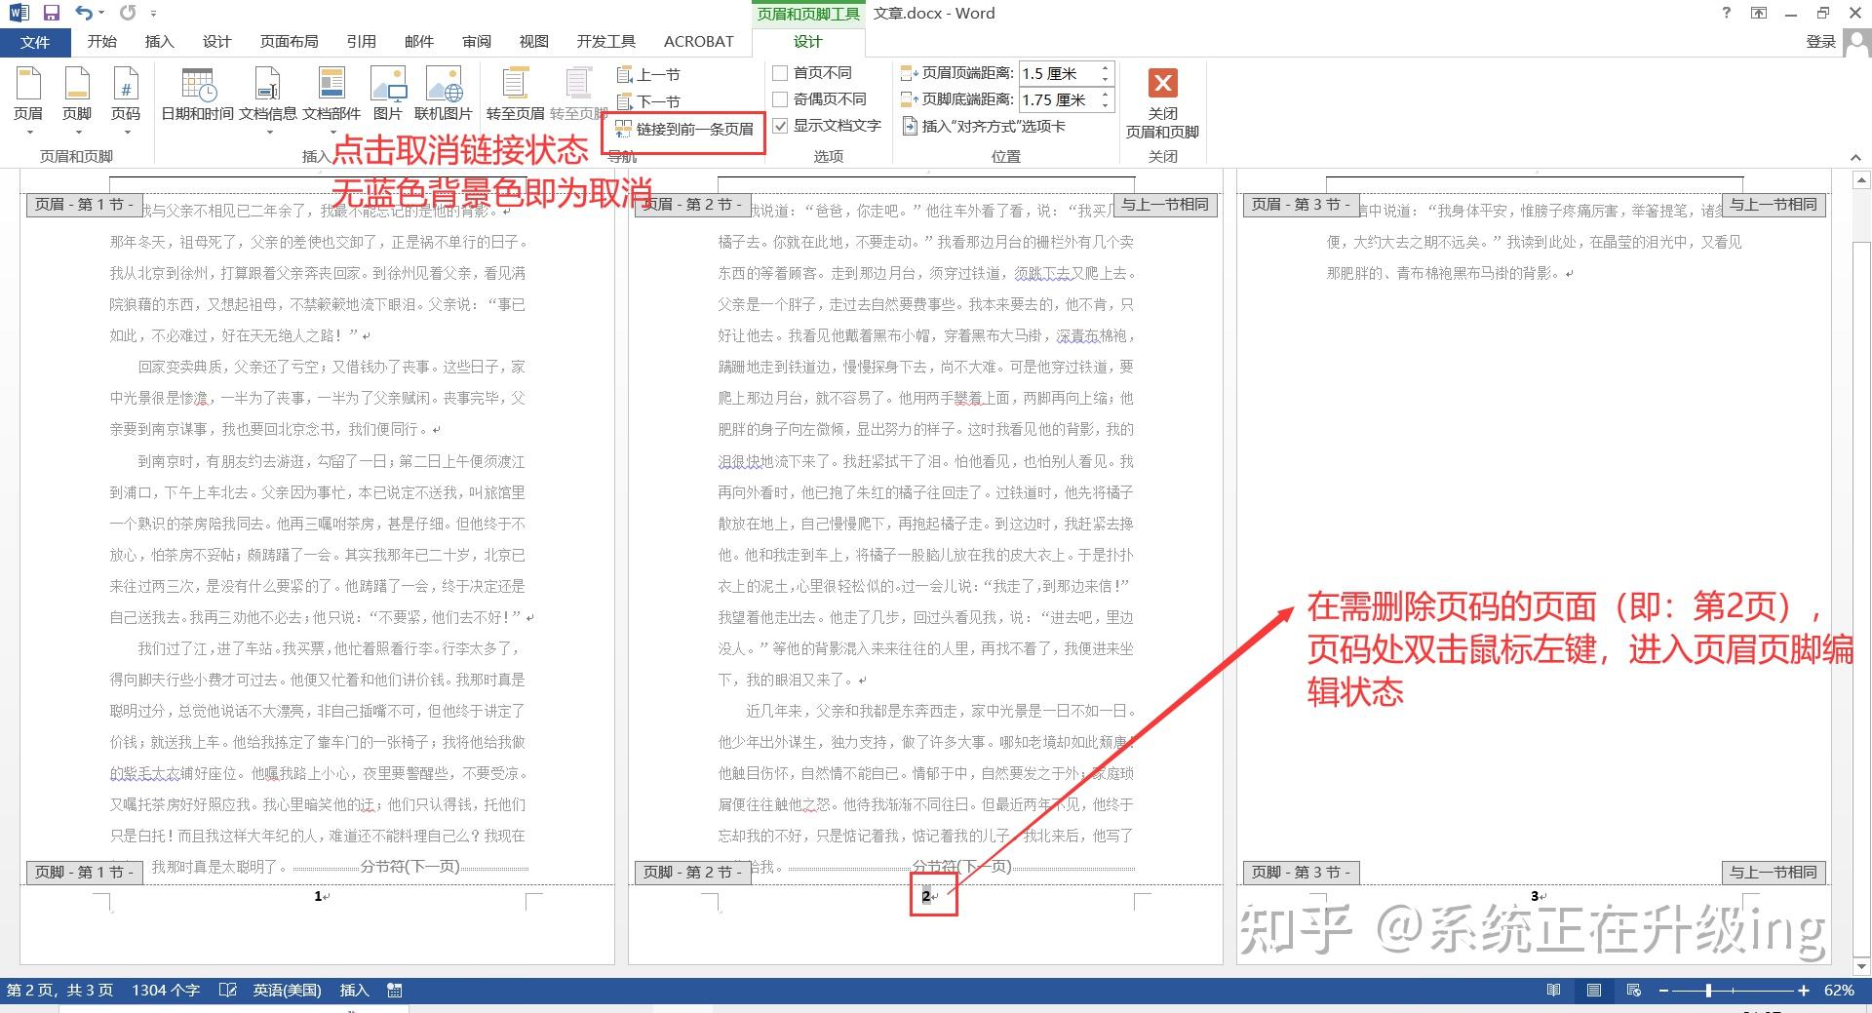Click page 3 footer number
The width and height of the screenshot is (1872, 1013).
(x=1535, y=896)
